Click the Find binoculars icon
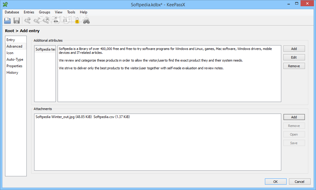 86,21
